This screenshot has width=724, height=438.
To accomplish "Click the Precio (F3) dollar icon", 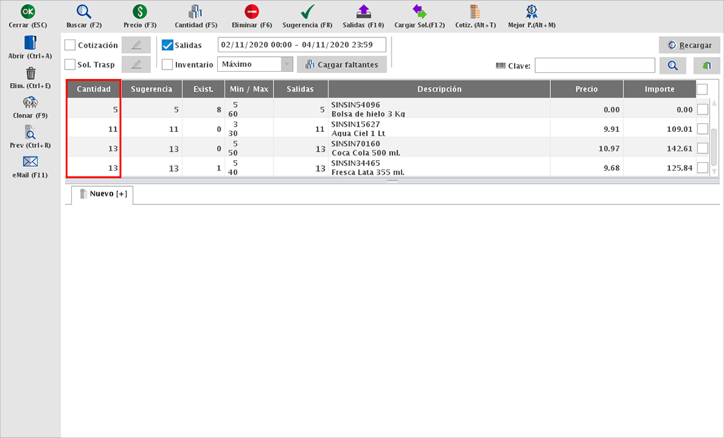I will pyautogui.click(x=139, y=12).
